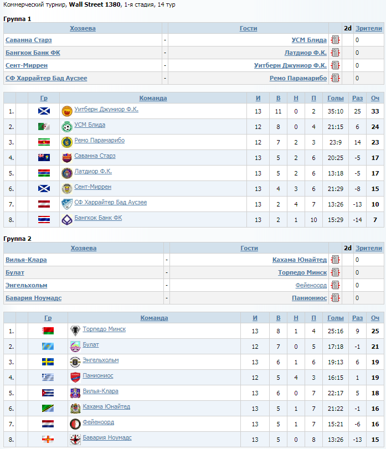This screenshot has height=449, width=386.
Task: Open Торпедо Минск team page from standings
Action: (x=104, y=329)
